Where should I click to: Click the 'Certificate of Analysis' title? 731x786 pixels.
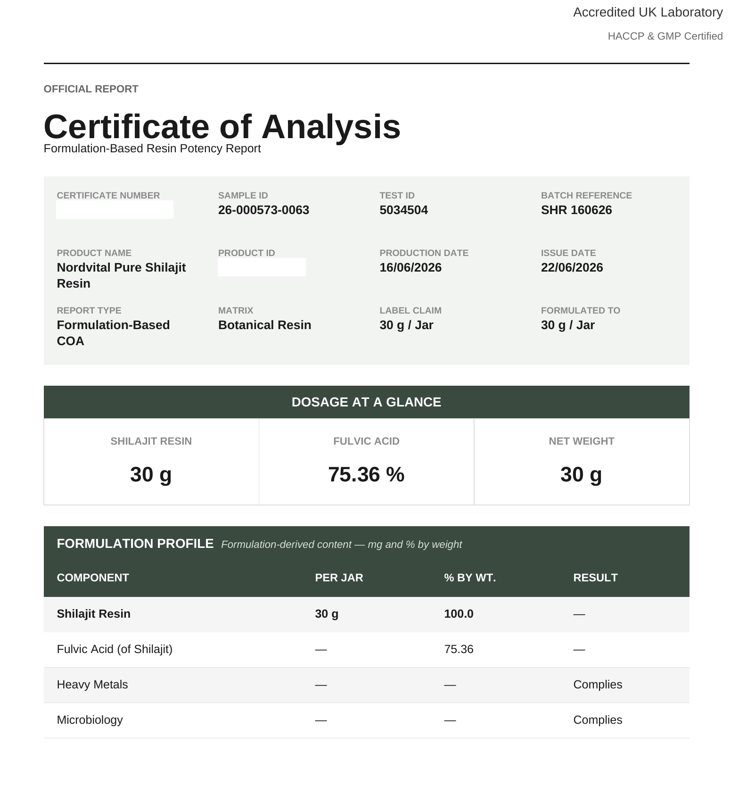(222, 127)
